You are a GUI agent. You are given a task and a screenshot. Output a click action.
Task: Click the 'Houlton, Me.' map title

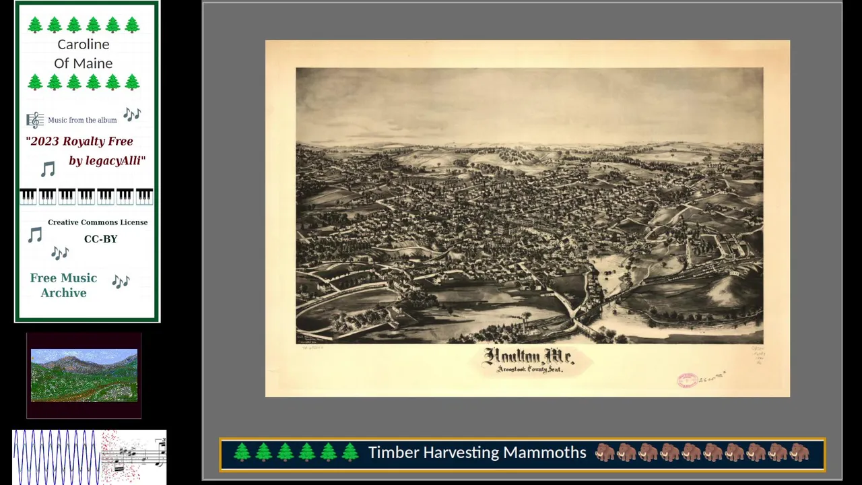(528, 356)
